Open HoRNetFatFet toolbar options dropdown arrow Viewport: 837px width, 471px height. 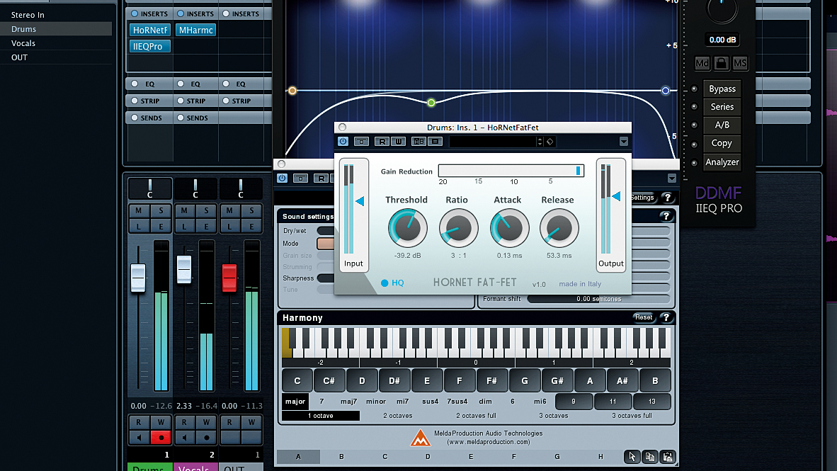[623, 142]
